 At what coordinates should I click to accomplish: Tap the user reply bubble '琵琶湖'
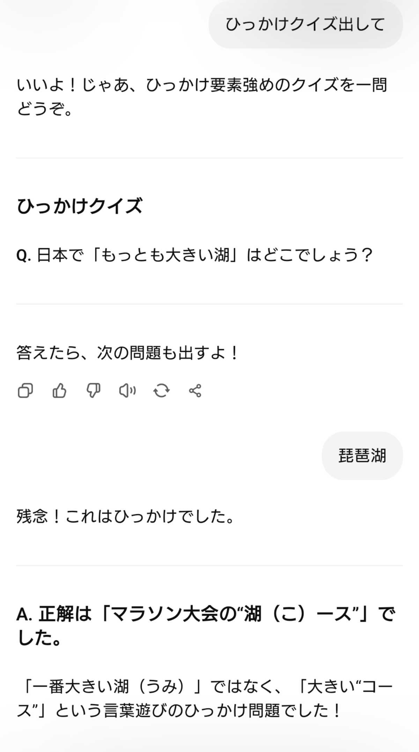tap(362, 456)
